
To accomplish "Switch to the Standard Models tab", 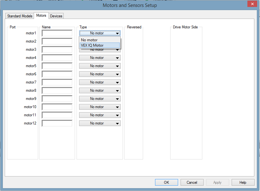I will coord(20,16).
